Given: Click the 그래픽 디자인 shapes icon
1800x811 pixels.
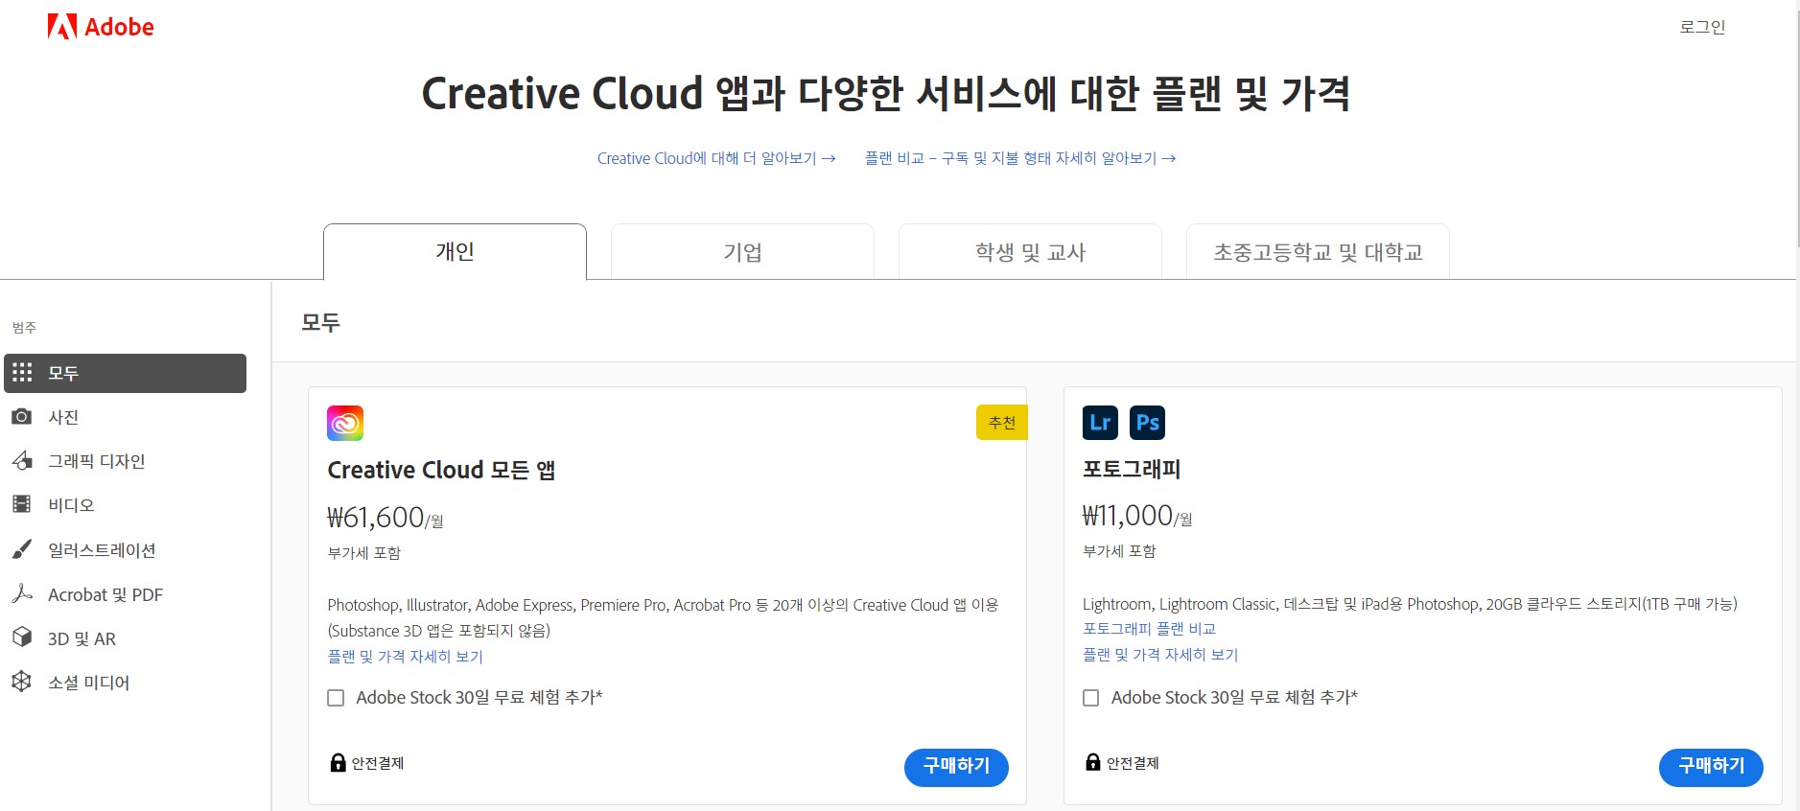Looking at the screenshot, I should point(22,461).
